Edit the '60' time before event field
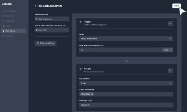 [x=121, y=50]
